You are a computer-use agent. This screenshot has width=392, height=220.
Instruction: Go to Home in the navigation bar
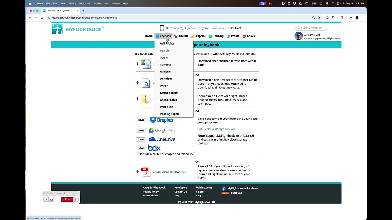tap(149, 36)
